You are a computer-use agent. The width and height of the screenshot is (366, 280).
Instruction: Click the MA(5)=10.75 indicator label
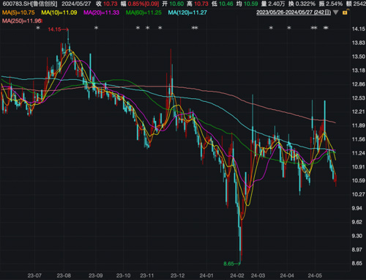coord(18,12)
